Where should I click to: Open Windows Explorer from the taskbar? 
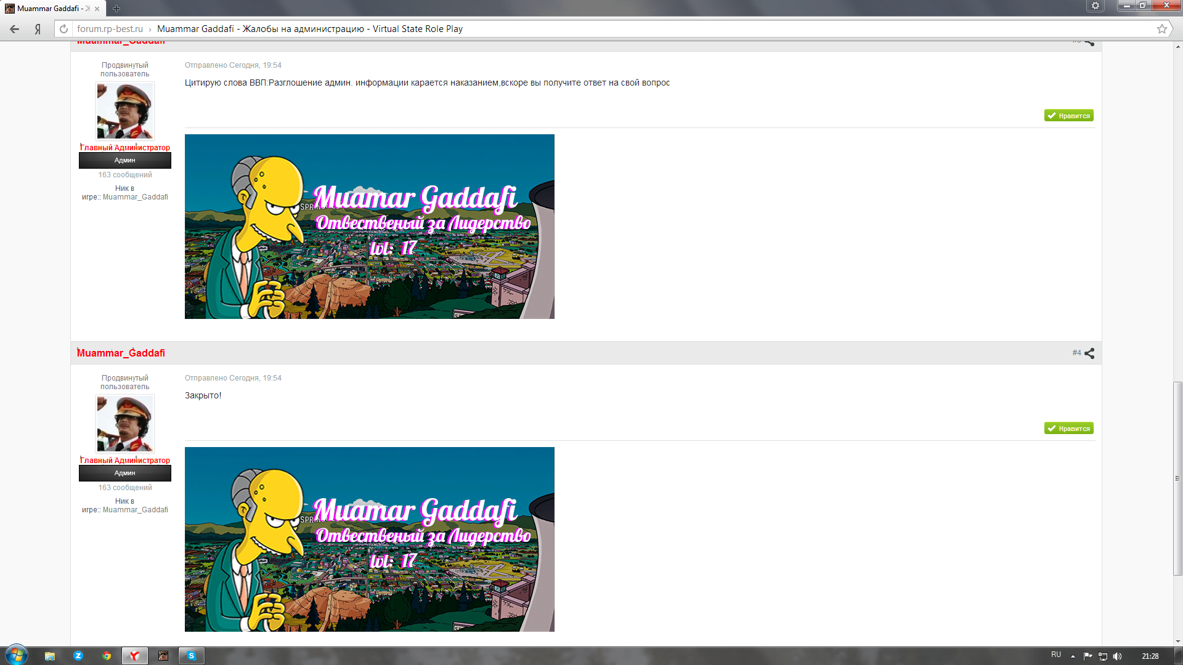click(50, 656)
